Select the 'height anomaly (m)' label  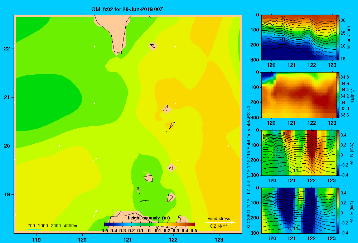149,218
